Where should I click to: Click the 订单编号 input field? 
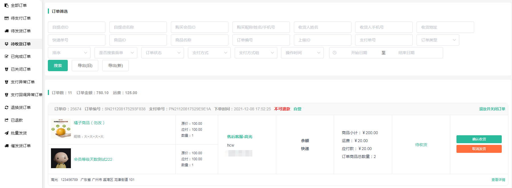point(261,40)
